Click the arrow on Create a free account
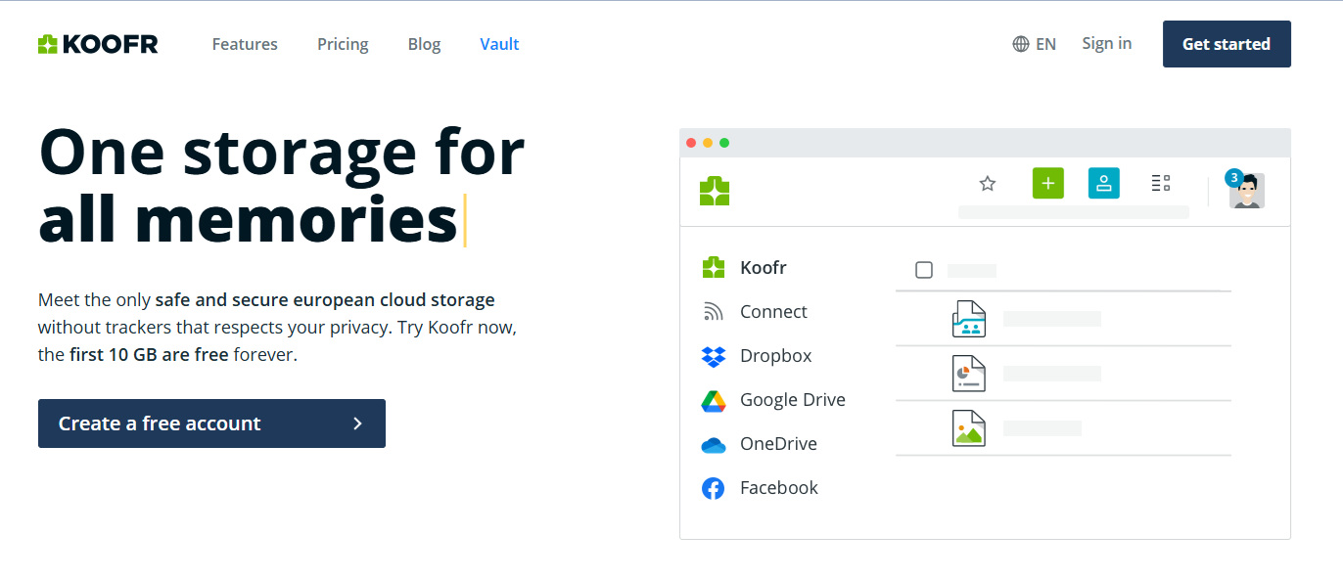Viewport: 1343px width, 579px height. [357, 423]
